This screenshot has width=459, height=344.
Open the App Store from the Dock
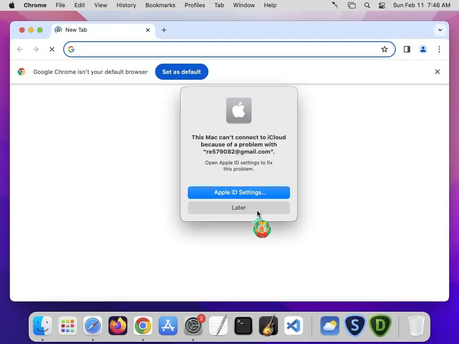[x=168, y=326]
